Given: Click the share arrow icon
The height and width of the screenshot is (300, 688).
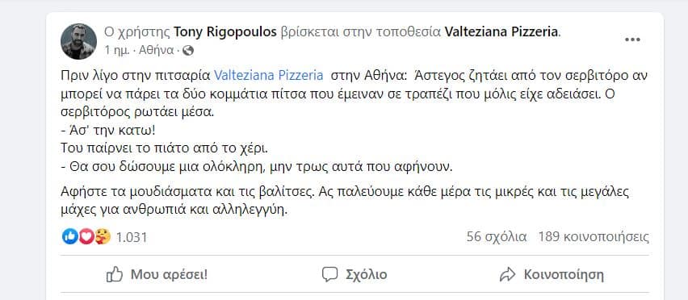Looking at the screenshot, I should coord(507,275).
